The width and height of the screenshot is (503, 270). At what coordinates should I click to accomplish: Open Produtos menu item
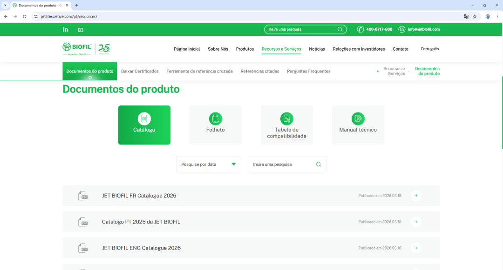(245, 49)
